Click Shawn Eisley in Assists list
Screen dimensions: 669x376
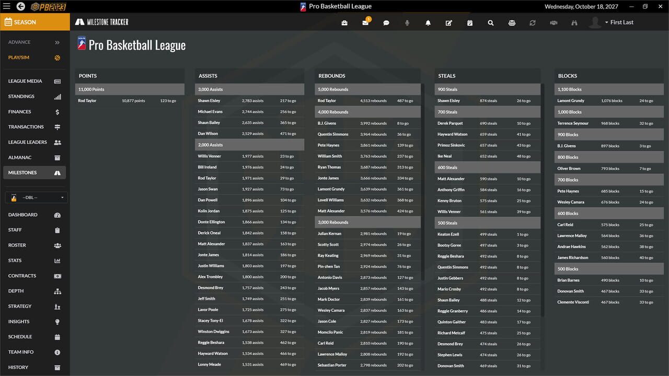(209, 101)
